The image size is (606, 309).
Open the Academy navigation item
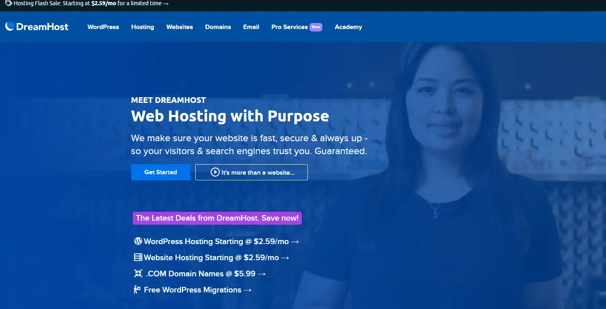348,27
